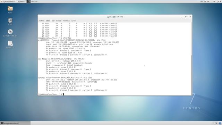
Task: Open the Buscar menu in terminal
Action: [x=59, y=21]
